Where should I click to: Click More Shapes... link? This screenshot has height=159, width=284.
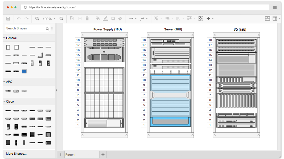(x=16, y=154)
